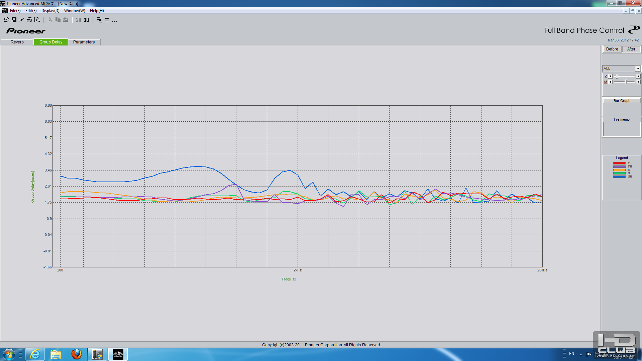Click the copy toolbar icon
Viewport: 642px width, 361px height.
coord(58,20)
